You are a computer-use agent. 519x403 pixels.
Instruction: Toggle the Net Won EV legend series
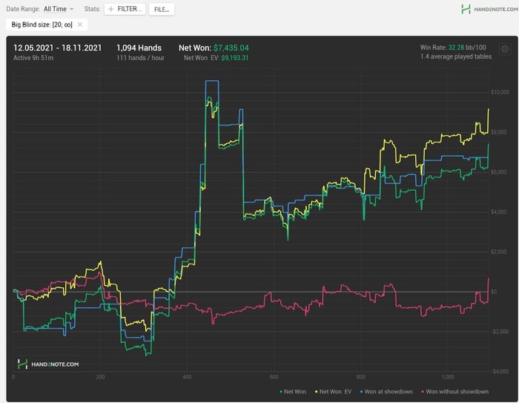click(333, 392)
